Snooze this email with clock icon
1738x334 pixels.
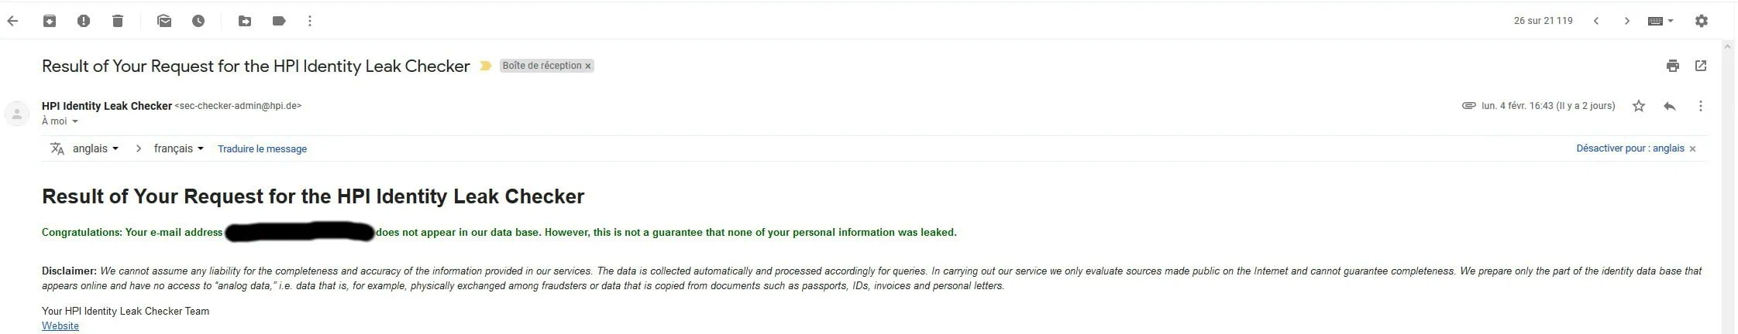pos(198,21)
